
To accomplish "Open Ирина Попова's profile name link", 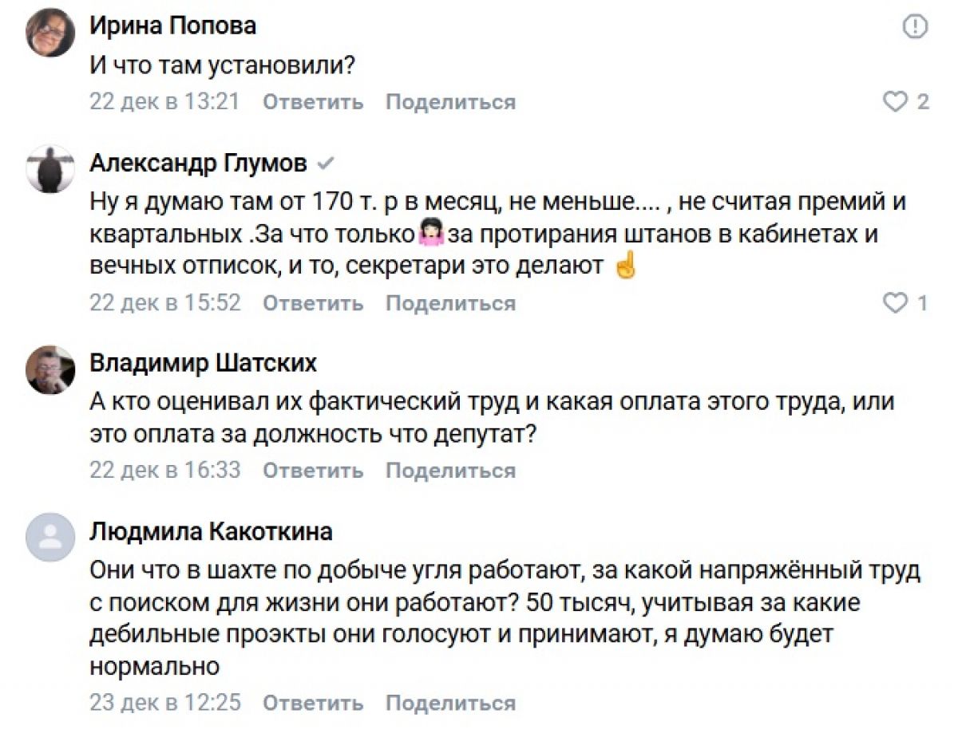I will [172, 26].
